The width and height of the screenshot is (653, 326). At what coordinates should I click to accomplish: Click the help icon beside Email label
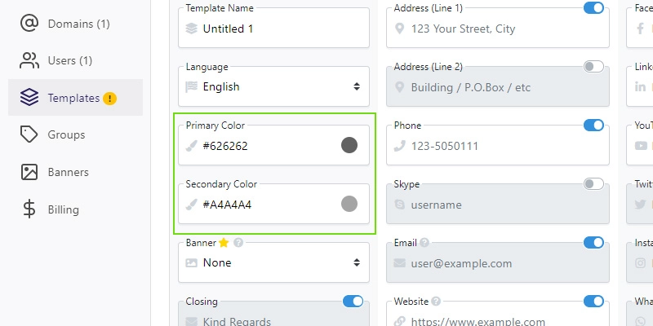point(424,242)
